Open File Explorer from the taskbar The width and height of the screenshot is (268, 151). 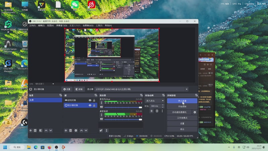pyautogui.click(x=29, y=147)
